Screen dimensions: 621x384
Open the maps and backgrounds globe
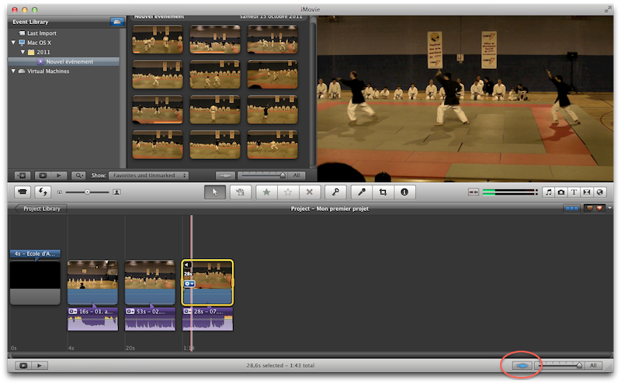pos(599,192)
